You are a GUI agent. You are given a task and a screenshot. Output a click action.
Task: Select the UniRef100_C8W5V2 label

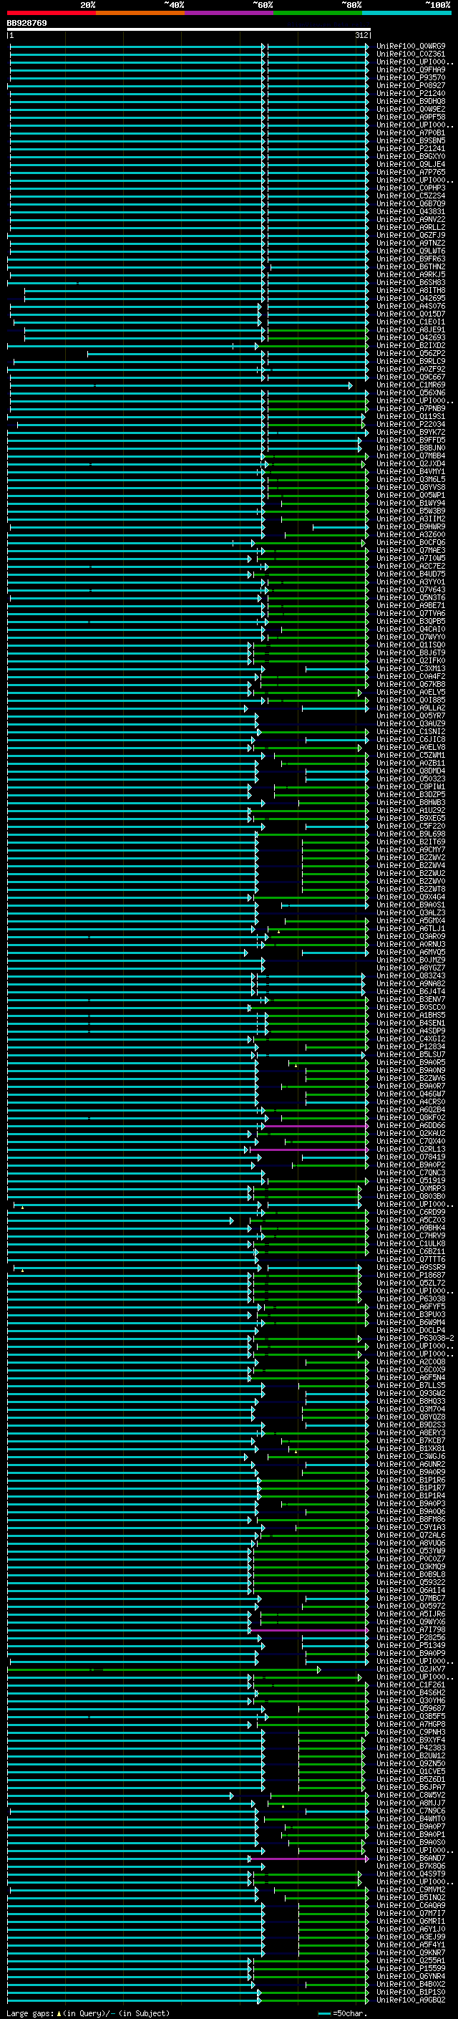(410, 1795)
